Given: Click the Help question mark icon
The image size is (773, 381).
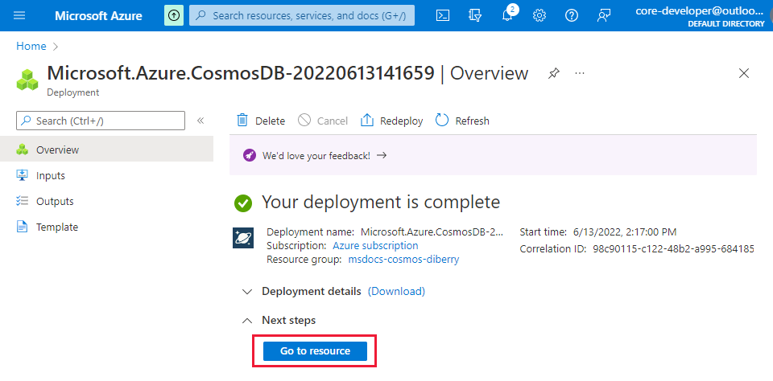Looking at the screenshot, I should 572,15.
